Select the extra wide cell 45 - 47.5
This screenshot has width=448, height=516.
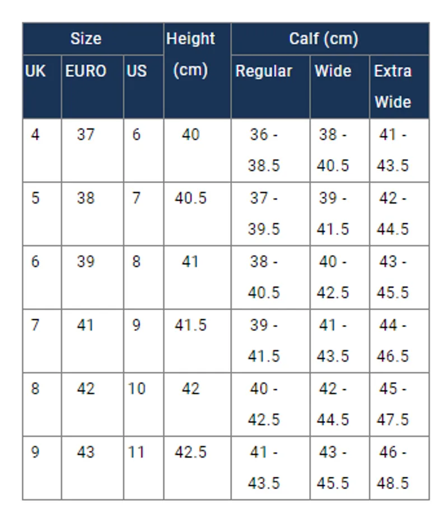(399, 404)
